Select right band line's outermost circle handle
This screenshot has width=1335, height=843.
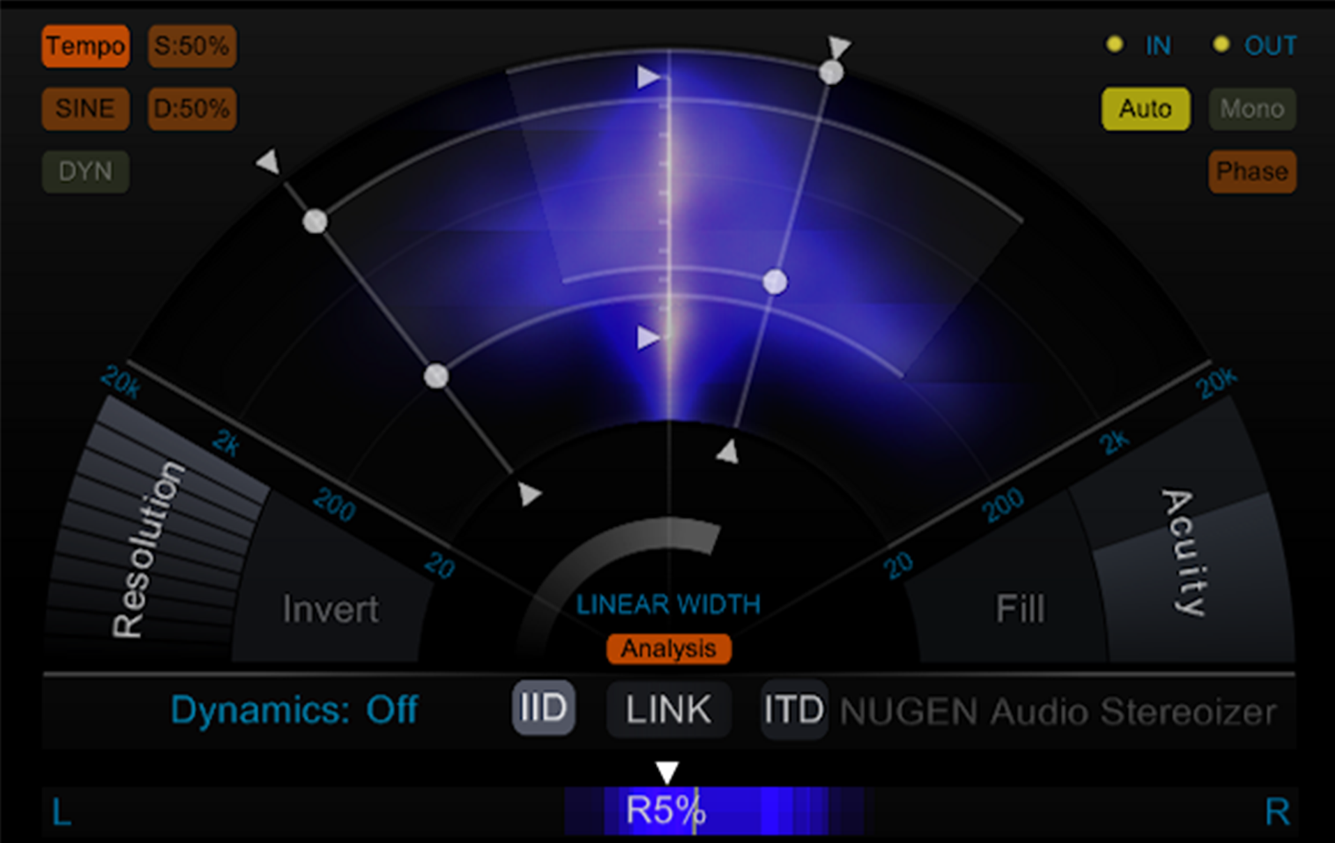click(831, 72)
